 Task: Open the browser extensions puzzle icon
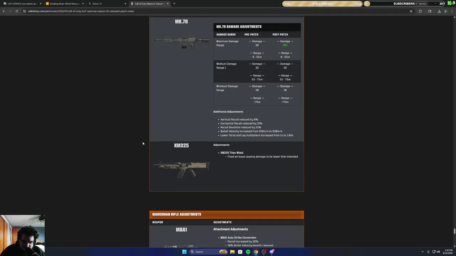[x=420, y=11]
